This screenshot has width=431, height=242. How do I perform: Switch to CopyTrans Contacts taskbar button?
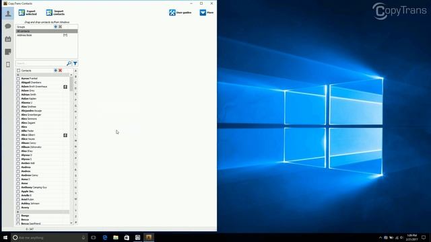click(149, 237)
